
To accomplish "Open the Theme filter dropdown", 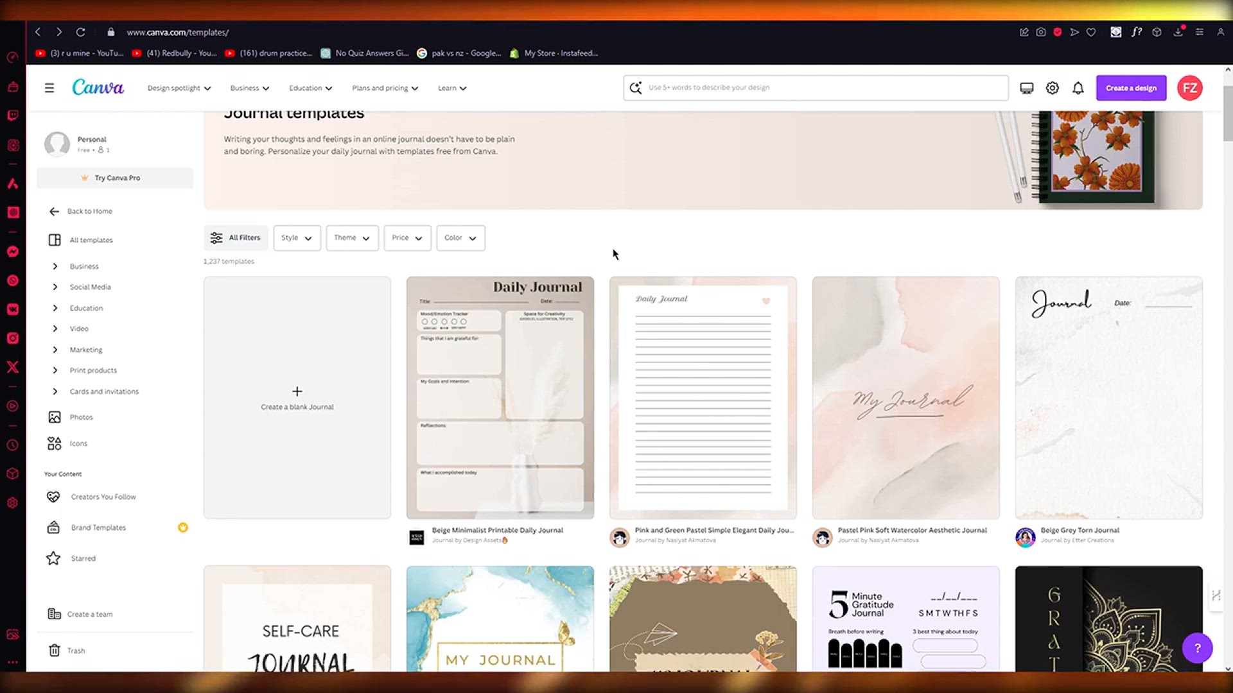I will (352, 238).
